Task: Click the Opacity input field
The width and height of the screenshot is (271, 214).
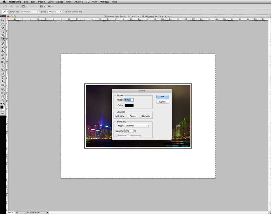Action: [x=129, y=131]
